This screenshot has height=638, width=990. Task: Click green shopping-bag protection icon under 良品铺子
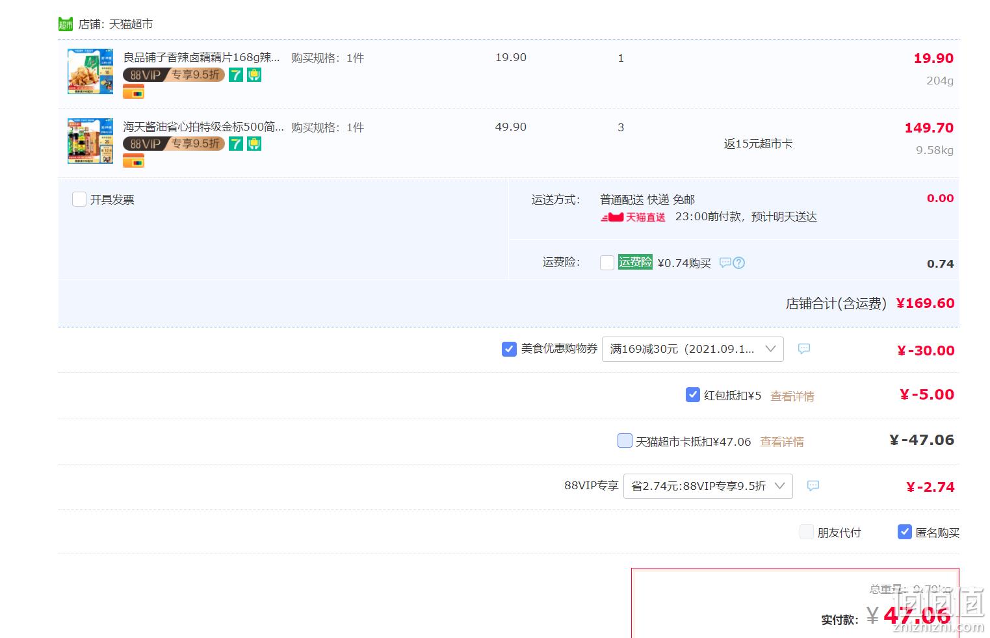(254, 75)
